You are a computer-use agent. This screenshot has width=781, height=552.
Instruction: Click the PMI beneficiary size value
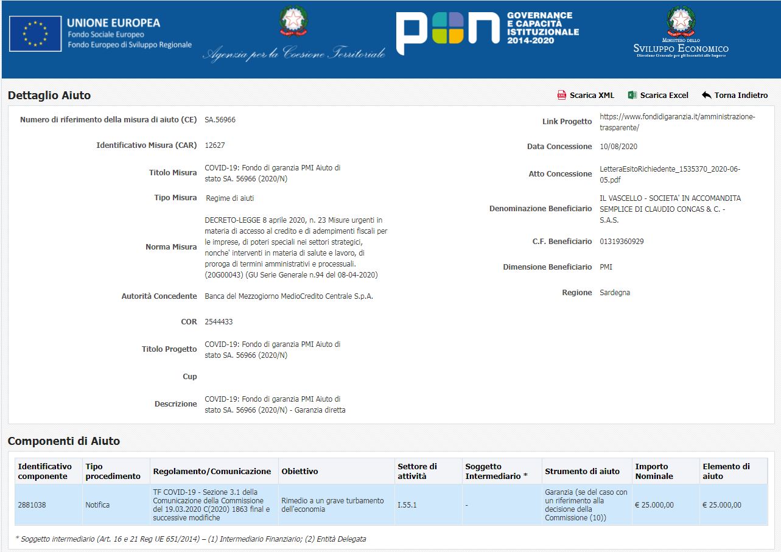[x=606, y=267]
